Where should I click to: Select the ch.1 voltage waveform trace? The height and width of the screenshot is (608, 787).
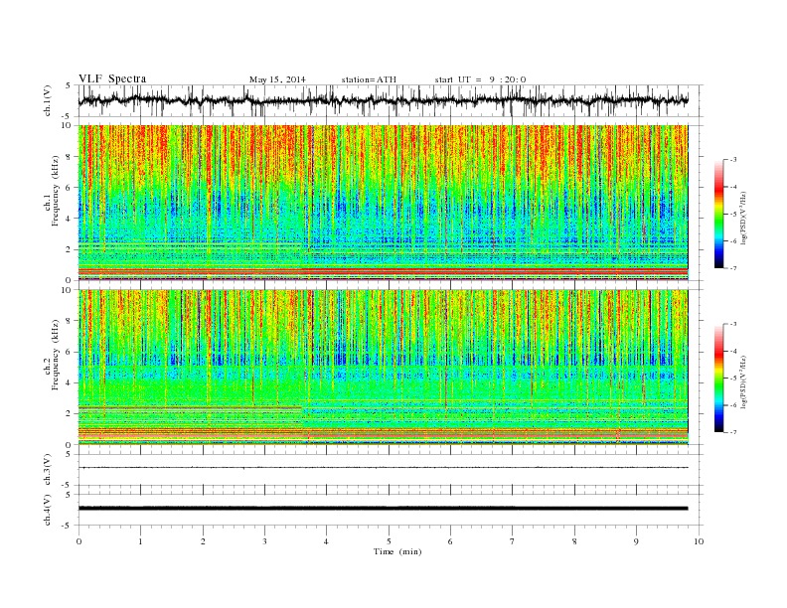click(383, 100)
